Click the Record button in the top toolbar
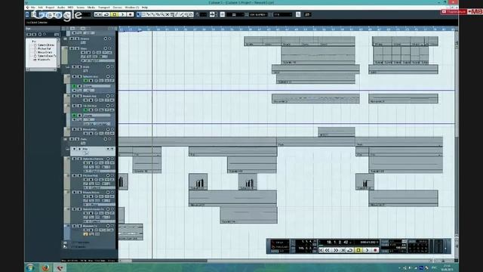 point(130,14)
